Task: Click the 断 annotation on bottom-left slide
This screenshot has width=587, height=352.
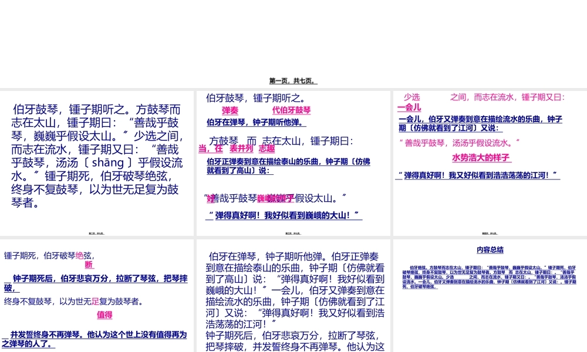Action: [89, 265]
